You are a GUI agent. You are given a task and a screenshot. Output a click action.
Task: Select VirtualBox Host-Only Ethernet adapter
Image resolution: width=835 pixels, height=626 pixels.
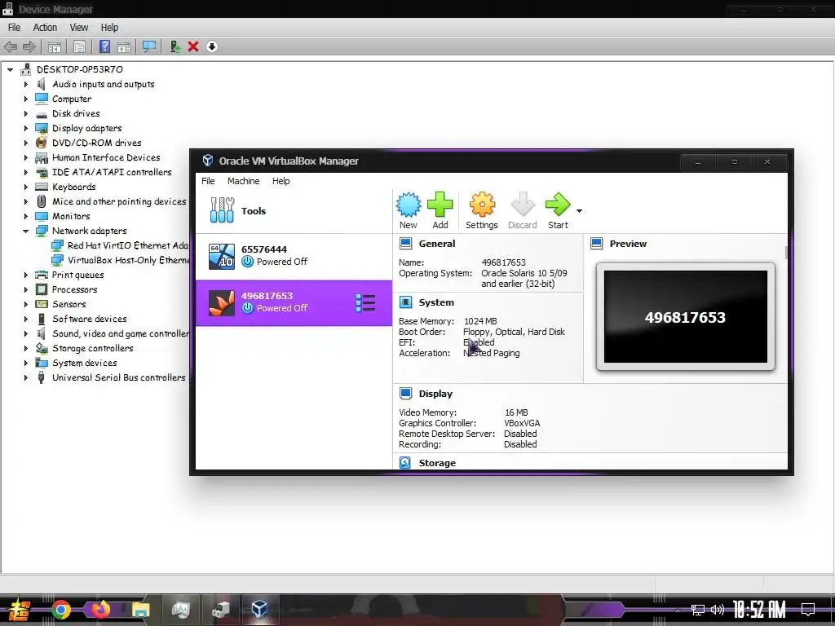point(128,260)
